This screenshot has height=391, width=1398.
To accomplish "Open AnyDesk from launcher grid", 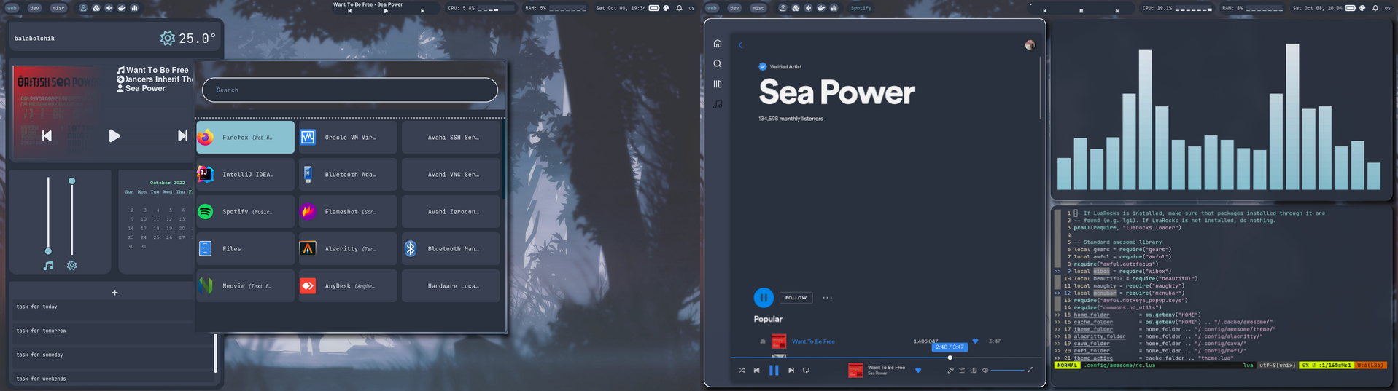I will pos(348,285).
